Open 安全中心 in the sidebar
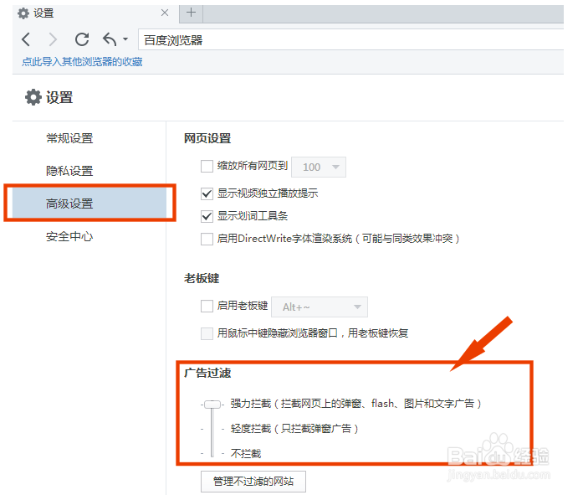The height and width of the screenshot is (495, 583). pyautogui.click(x=69, y=236)
